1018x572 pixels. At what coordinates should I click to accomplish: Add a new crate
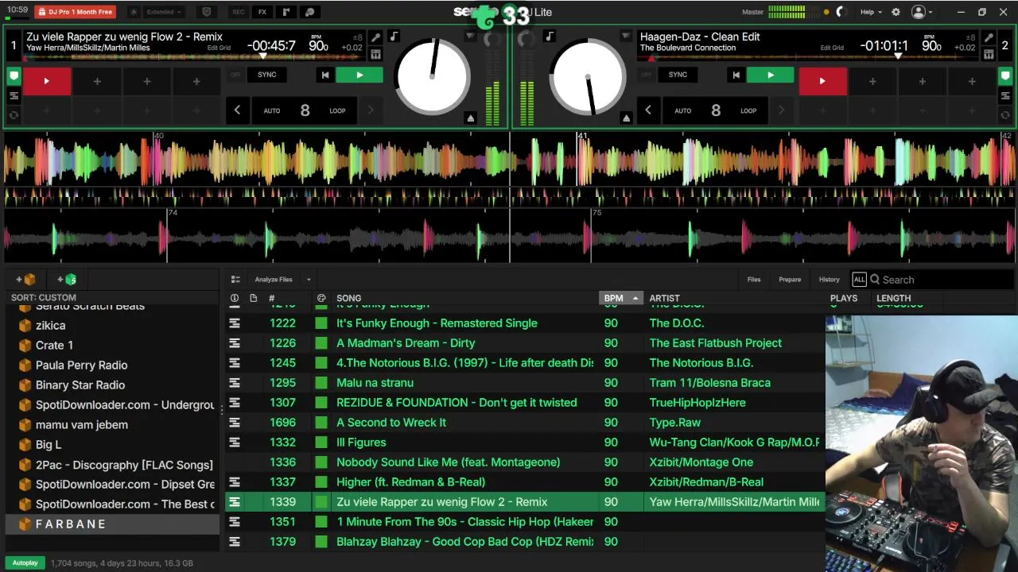tap(25, 280)
